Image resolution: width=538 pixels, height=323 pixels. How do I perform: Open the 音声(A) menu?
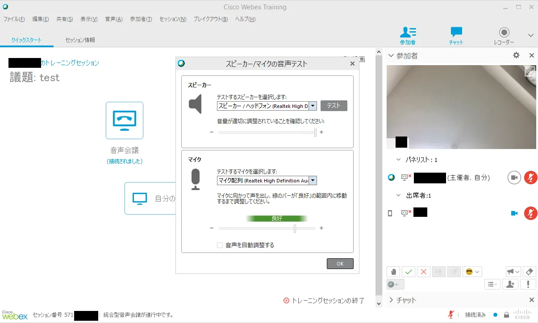(x=113, y=19)
